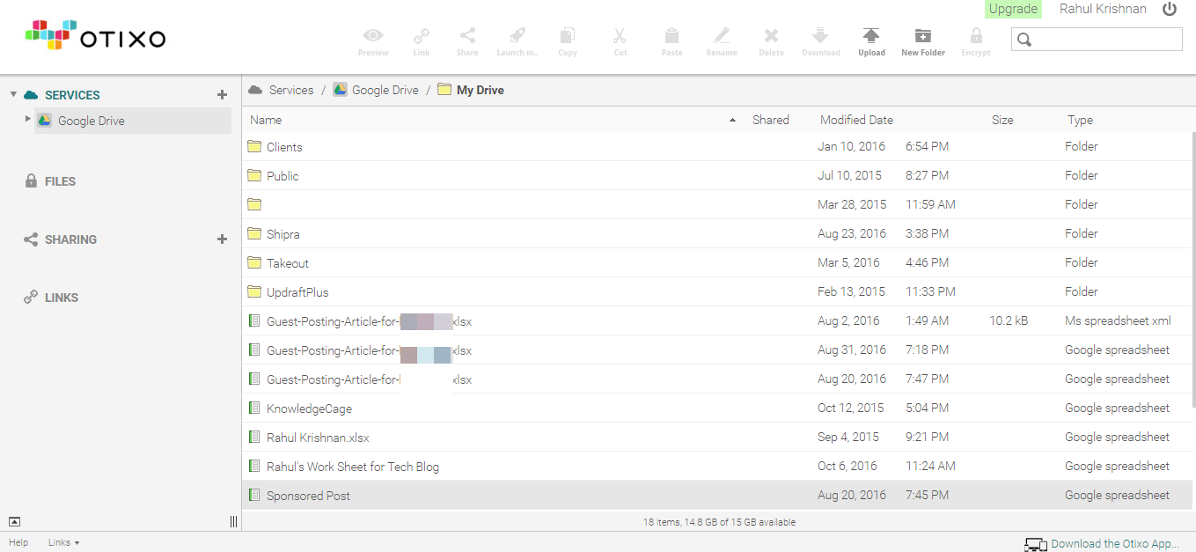Select the Guest-Posting file modified Aug 31, 2016
This screenshot has width=1196, height=552.
point(716,350)
